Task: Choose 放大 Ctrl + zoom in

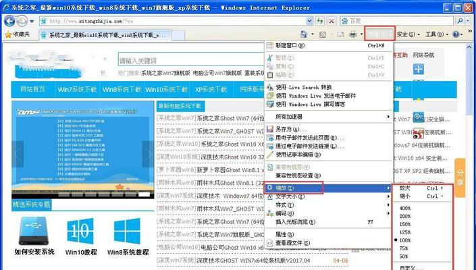Action: pyautogui.click(x=422, y=188)
